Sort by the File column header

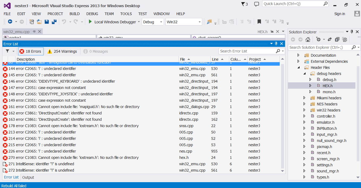tap(194, 59)
